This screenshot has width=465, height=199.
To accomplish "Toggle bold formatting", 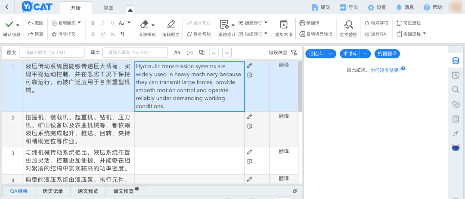I will click(93, 23).
